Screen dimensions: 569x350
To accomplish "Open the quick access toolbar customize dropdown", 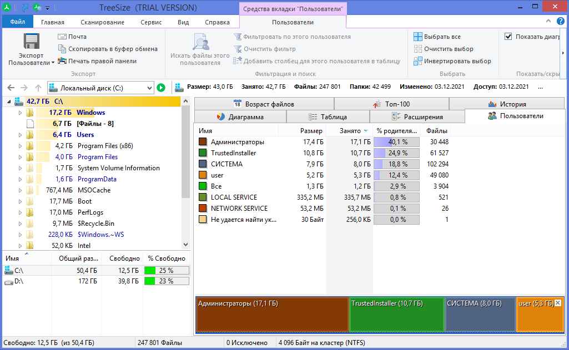I will pos(47,8).
